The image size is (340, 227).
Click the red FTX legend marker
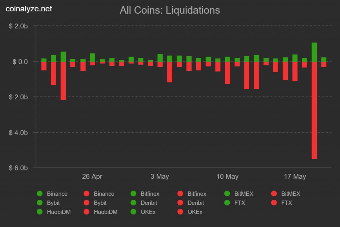click(274, 203)
